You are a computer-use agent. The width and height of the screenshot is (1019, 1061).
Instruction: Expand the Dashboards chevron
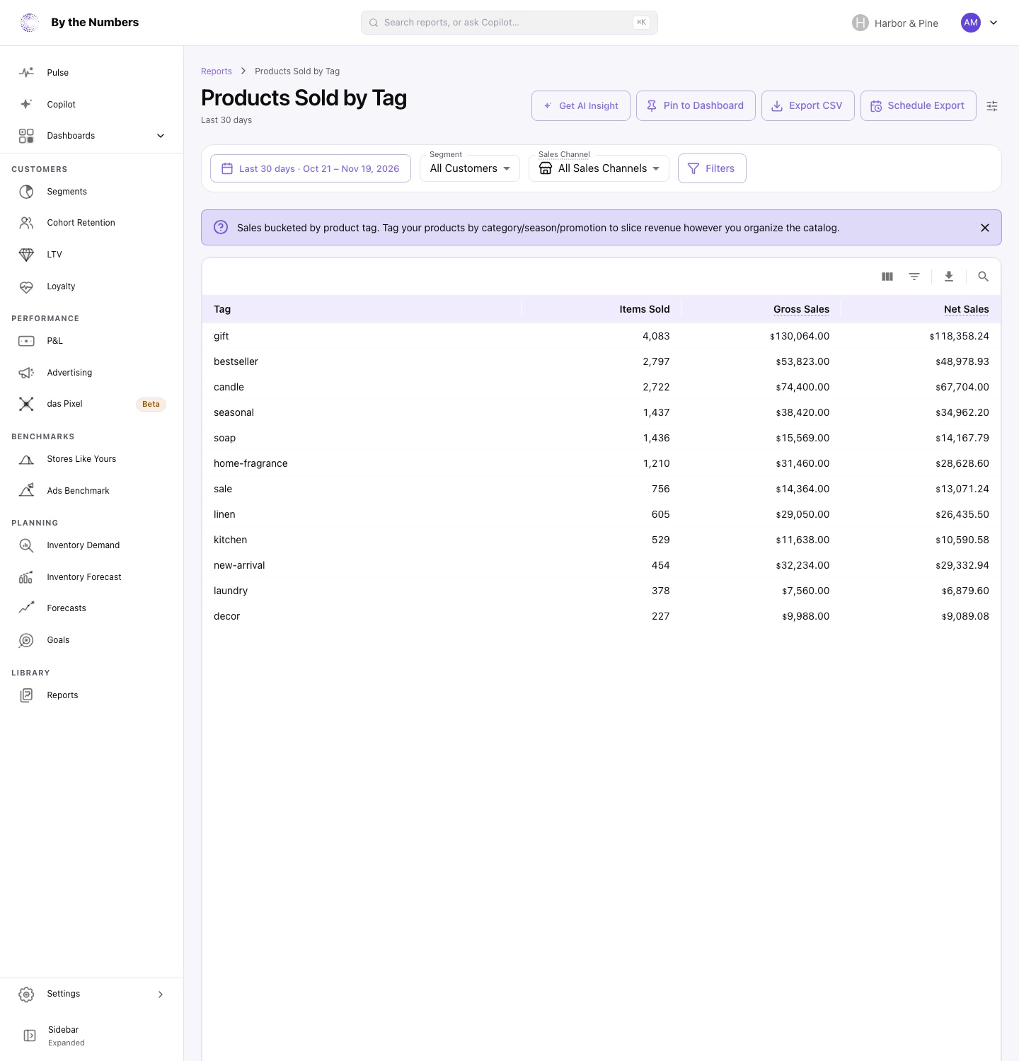click(161, 136)
